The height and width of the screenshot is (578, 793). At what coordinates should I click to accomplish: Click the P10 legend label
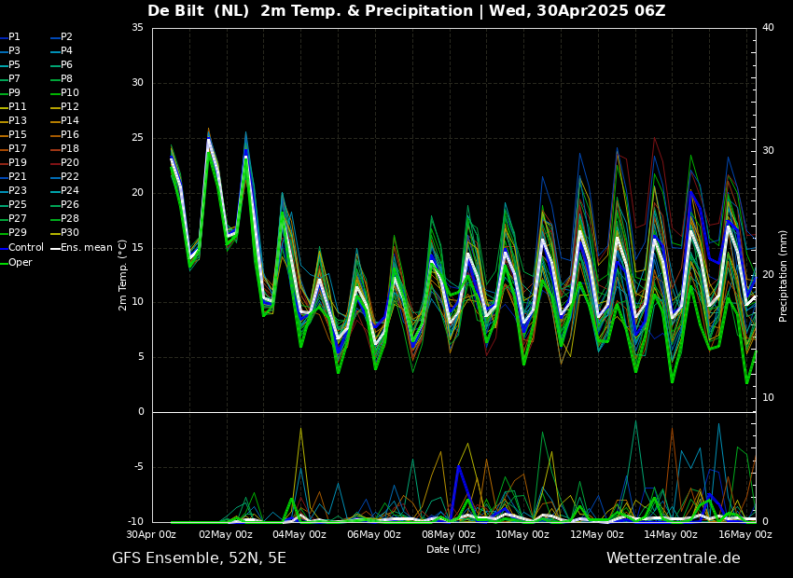tap(70, 93)
